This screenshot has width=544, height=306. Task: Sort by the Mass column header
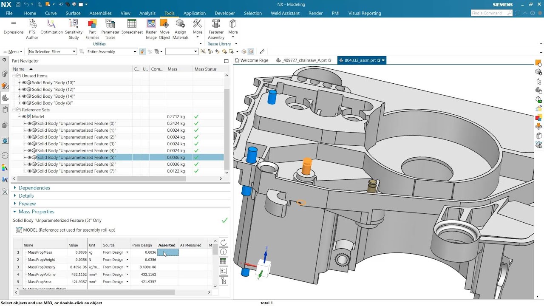(179, 69)
